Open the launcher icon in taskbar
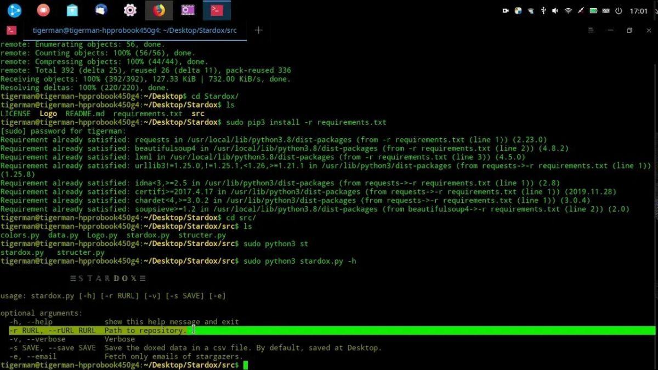 [x=14, y=10]
